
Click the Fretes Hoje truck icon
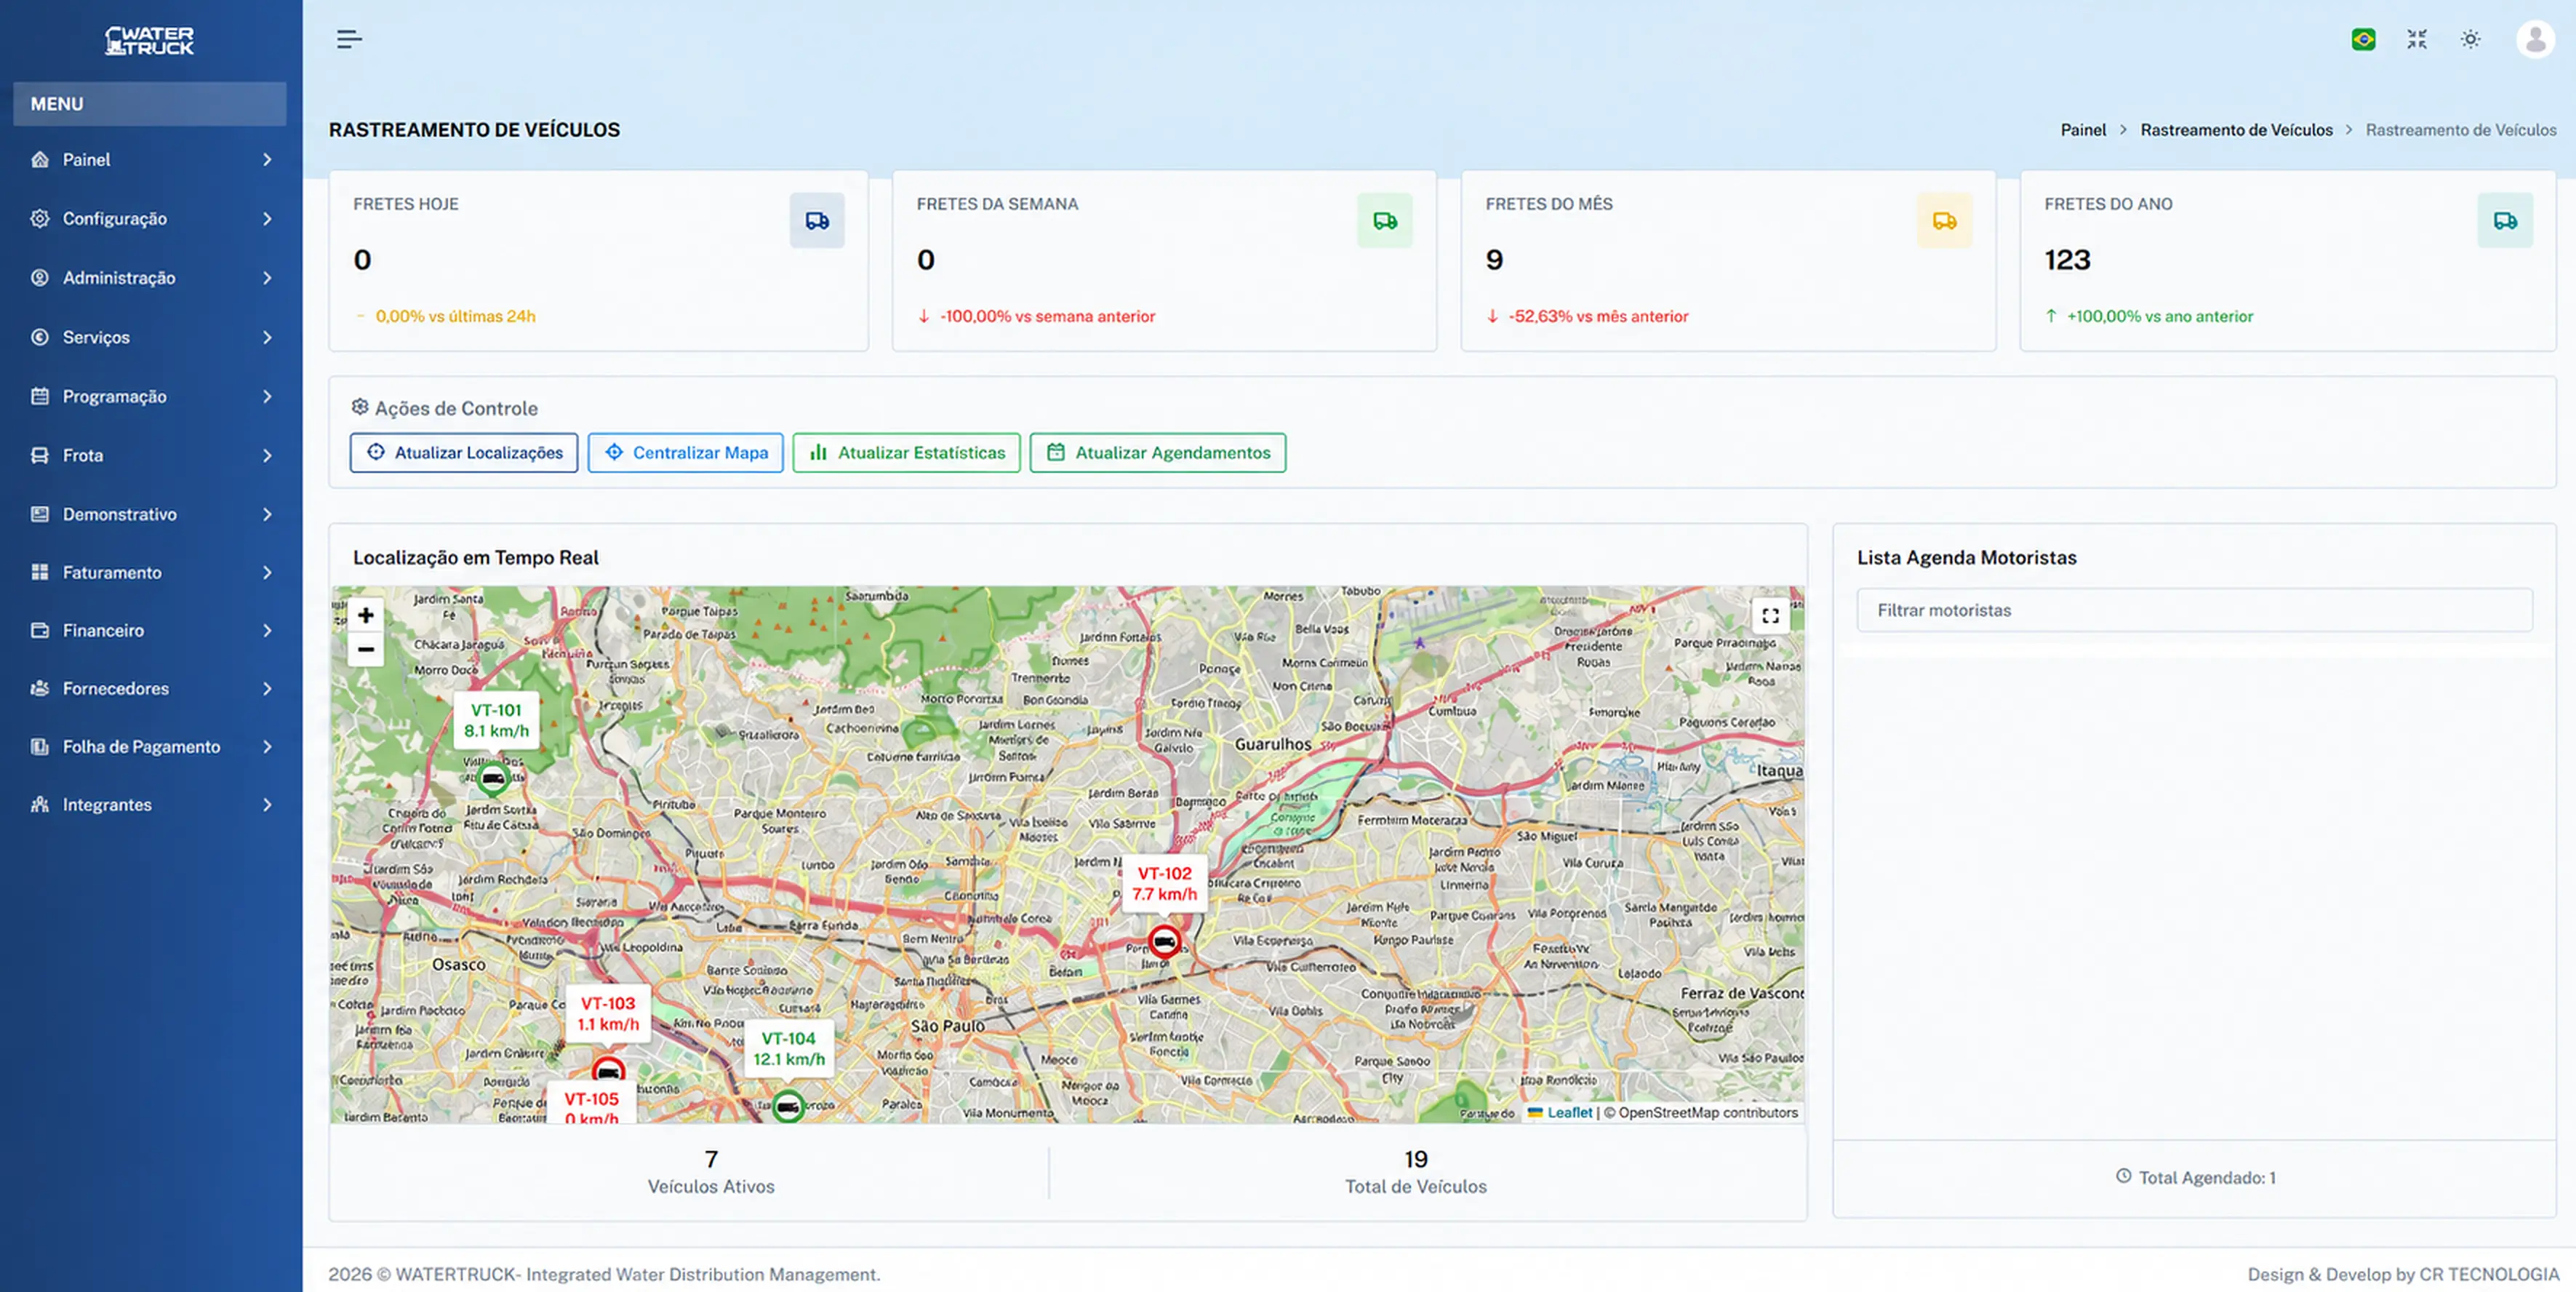(x=817, y=221)
